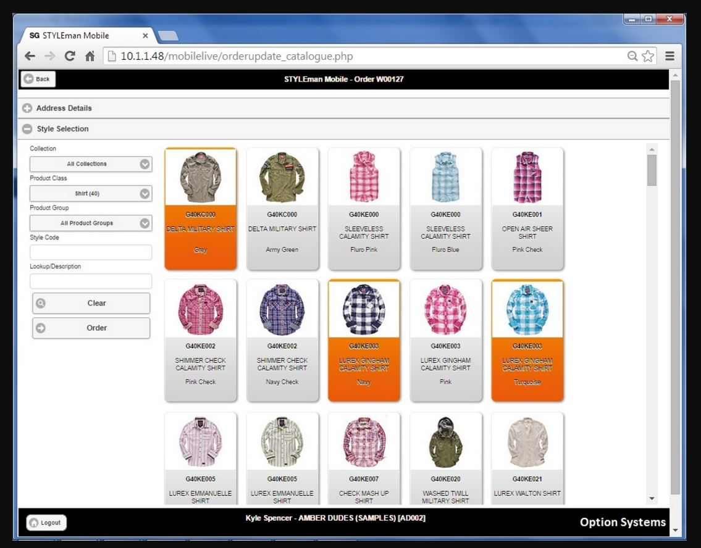
Task: Select Delta Military Shirt Army Green card
Action: click(282, 209)
